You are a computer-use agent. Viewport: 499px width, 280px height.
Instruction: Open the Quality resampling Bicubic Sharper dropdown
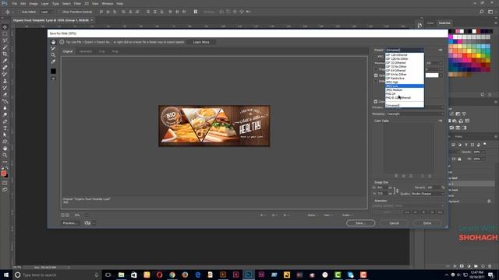pos(427,194)
